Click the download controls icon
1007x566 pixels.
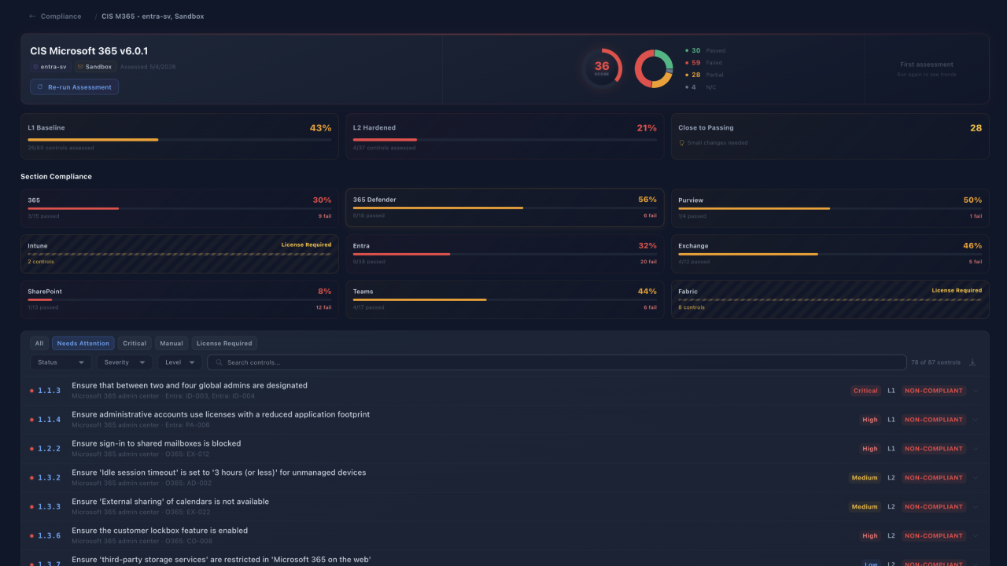coord(972,362)
